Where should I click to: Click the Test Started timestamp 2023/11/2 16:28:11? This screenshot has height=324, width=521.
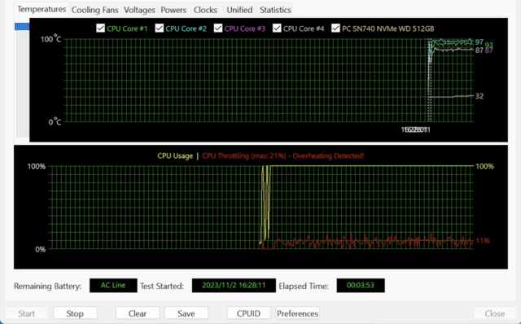(234, 286)
